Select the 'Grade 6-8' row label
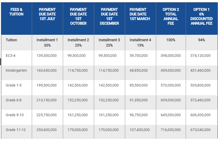The image size is (218, 141). click(14, 100)
